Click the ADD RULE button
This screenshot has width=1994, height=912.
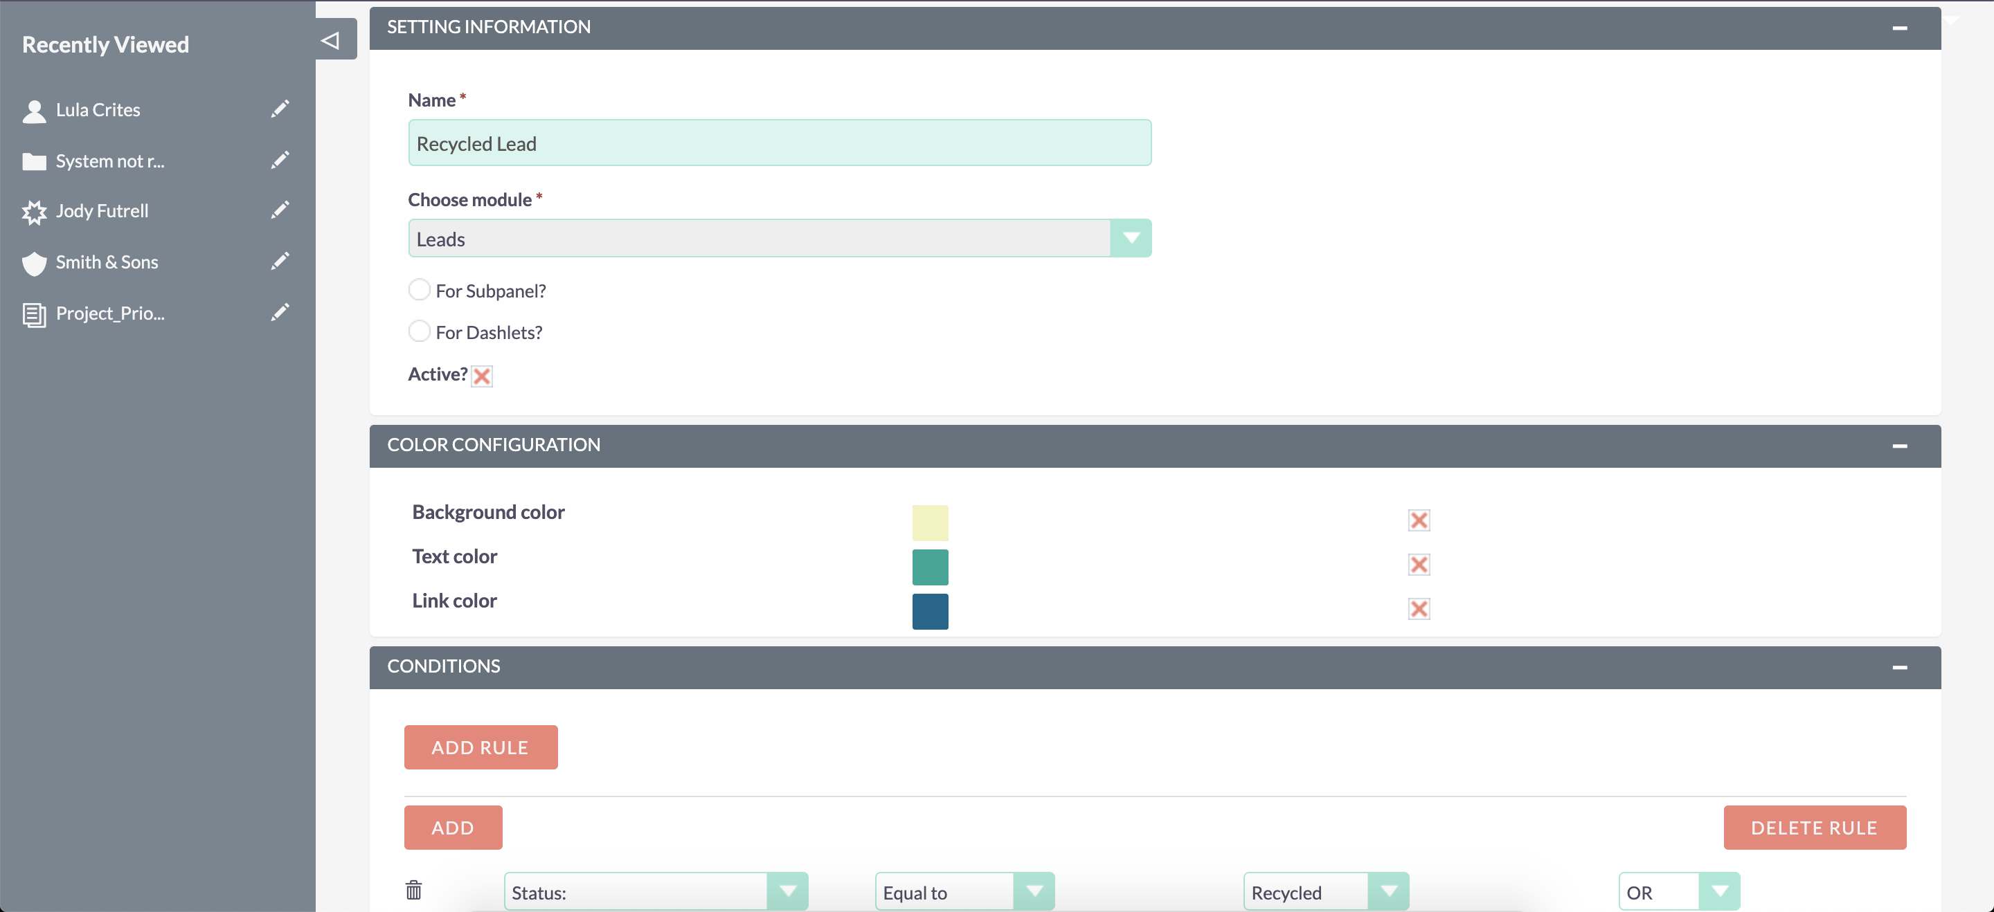(480, 747)
